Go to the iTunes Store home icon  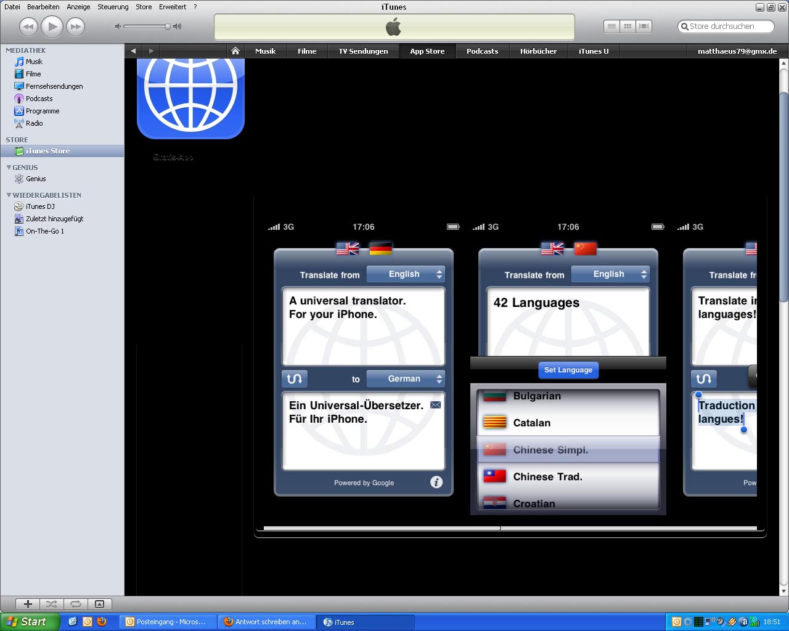coord(235,51)
